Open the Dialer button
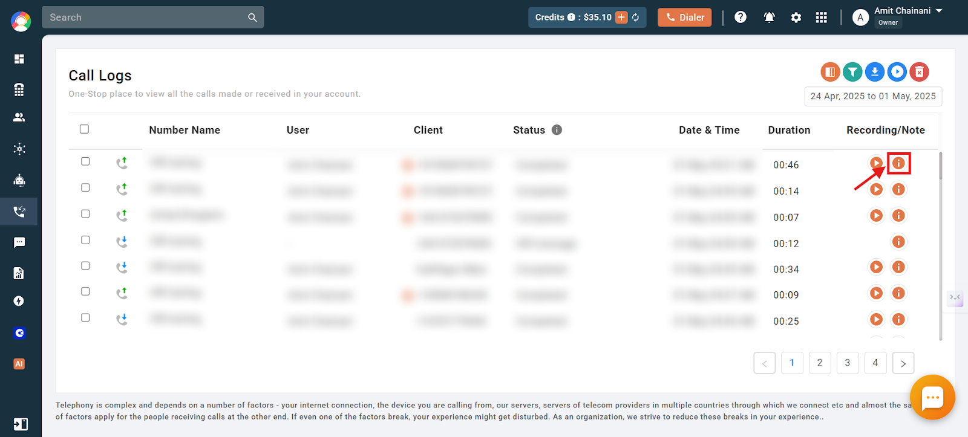The width and height of the screenshot is (968, 437). [685, 18]
